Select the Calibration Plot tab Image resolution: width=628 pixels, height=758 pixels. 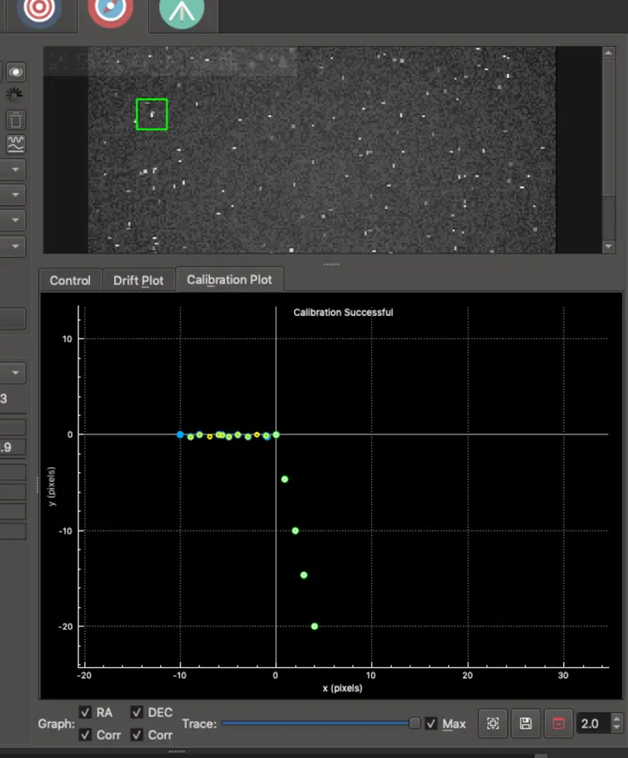point(229,279)
